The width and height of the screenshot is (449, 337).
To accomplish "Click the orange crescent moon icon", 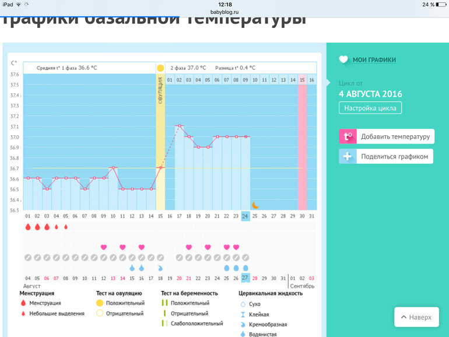I will click(x=255, y=205).
